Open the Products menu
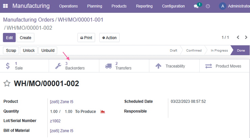This screenshot has height=138, width=250. 119,6
